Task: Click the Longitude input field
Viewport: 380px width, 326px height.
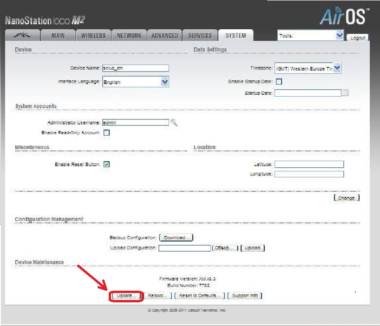Action: tap(309, 174)
